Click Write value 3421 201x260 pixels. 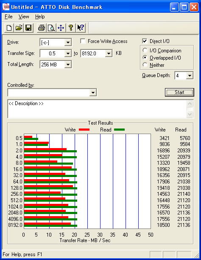coord(165,138)
